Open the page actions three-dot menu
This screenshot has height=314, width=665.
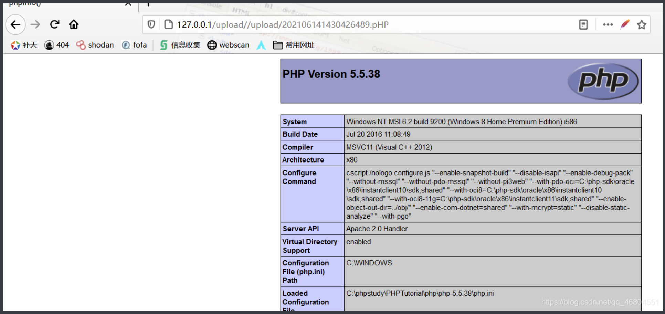pos(608,25)
